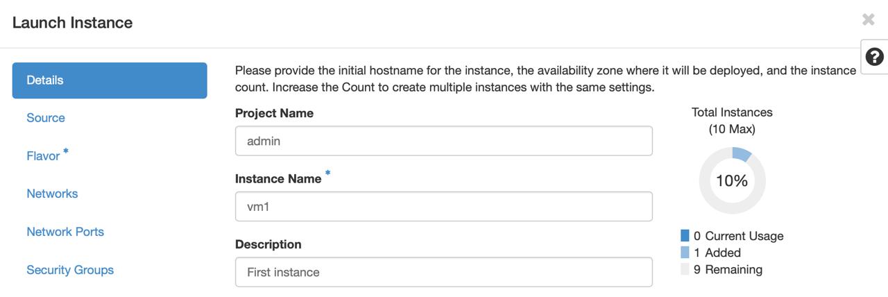Click the dark blue Current Usage swatch
888x297 pixels.
(685, 236)
